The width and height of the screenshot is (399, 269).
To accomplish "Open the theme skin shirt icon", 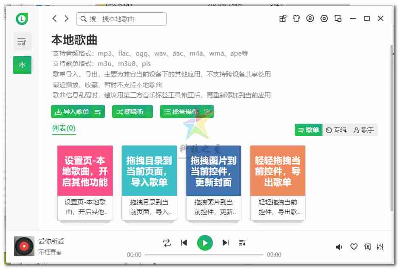I will point(296,18).
